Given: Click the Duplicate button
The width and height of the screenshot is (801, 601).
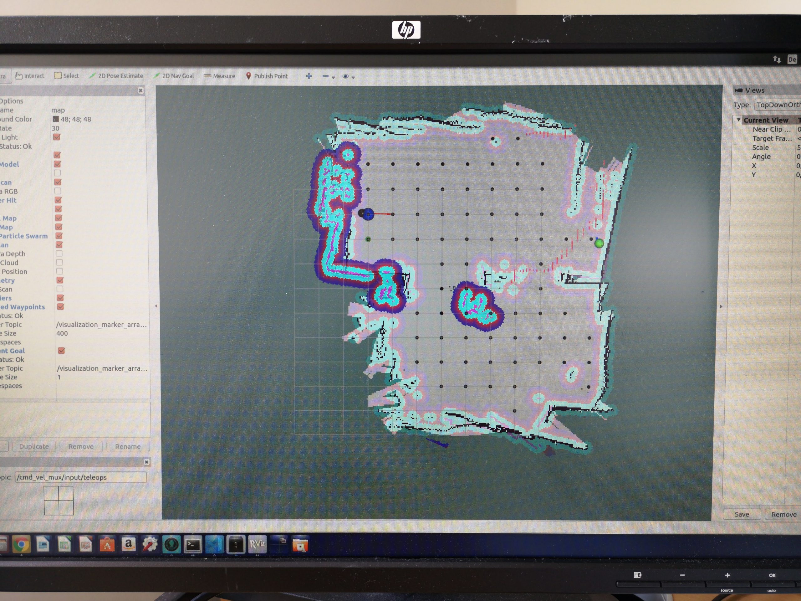Looking at the screenshot, I should pyautogui.click(x=34, y=446).
